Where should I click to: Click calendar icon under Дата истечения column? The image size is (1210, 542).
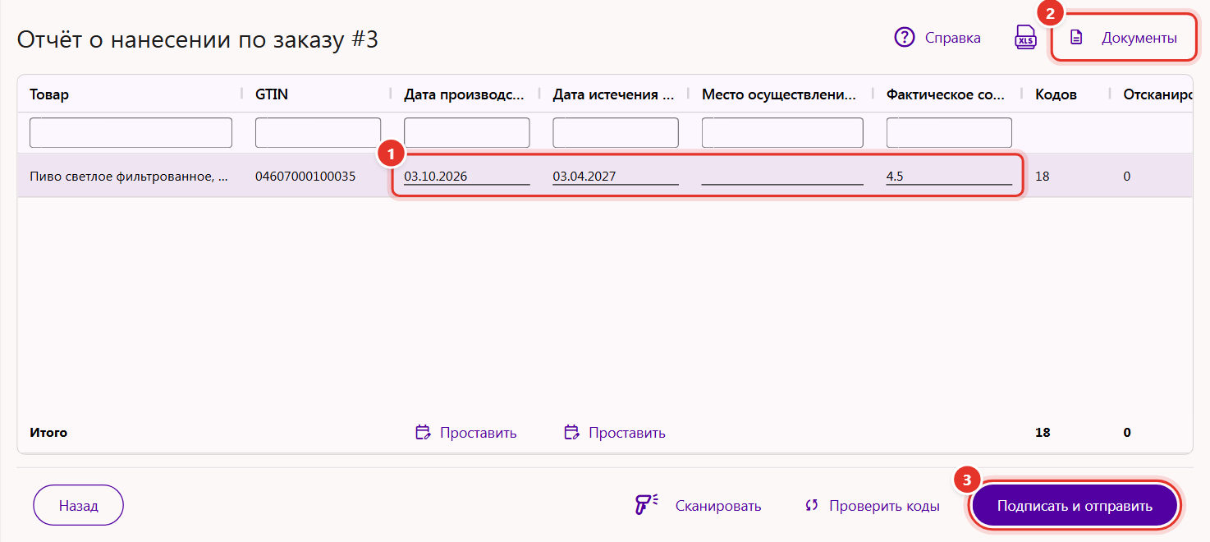[571, 432]
